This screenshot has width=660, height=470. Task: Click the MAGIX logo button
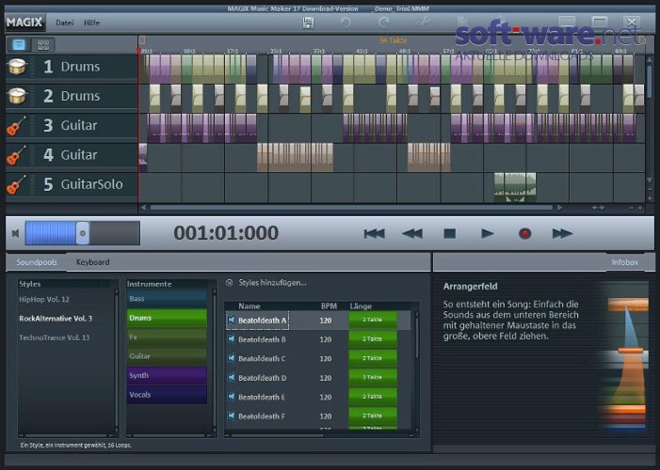click(24, 23)
